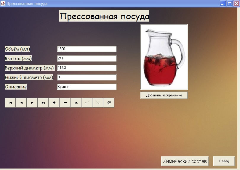Viewport: 240px width, 170px height.
Task: Jump to the last record in the navigator
Action: [43, 103]
